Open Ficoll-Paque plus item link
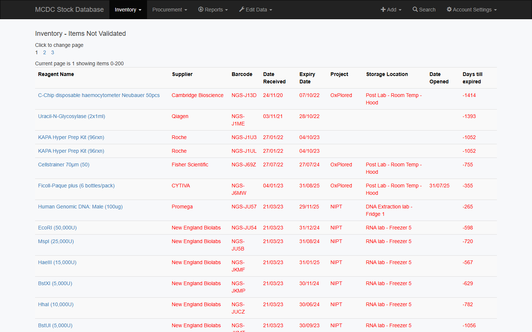The image size is (532, 332). pyautogui.click(x=76, y=186)
